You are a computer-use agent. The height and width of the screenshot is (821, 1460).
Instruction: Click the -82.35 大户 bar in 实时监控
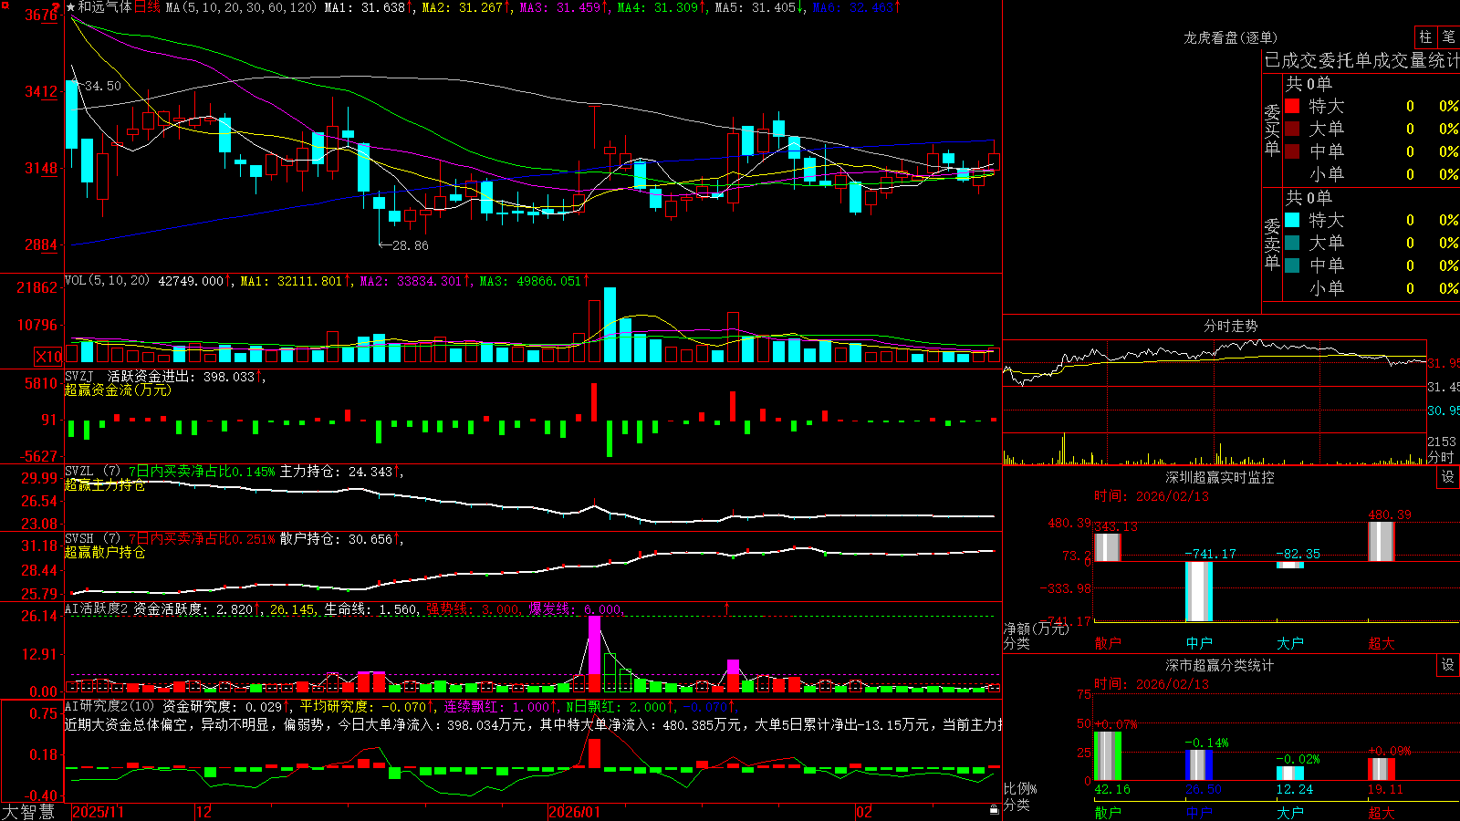coord(1290,565)
